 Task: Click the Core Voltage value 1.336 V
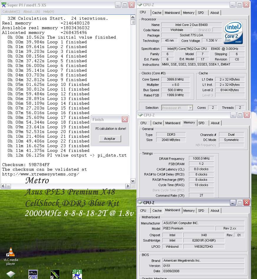point(212,41)
